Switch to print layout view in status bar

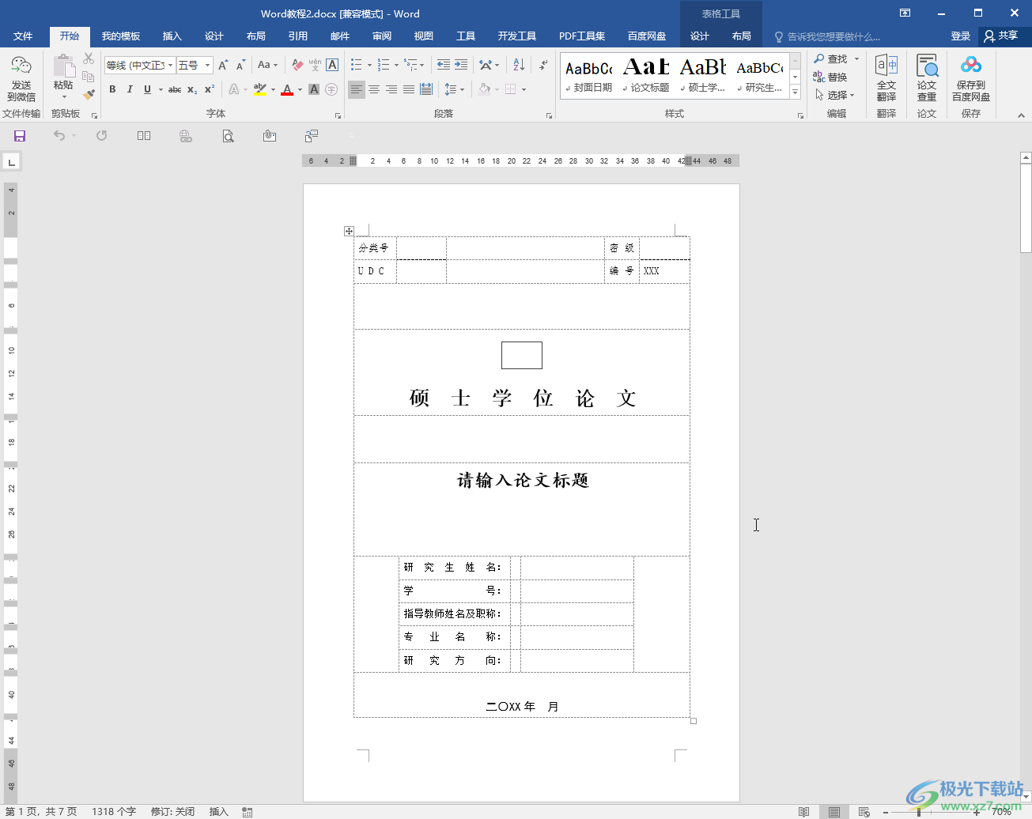coord(834,812)
